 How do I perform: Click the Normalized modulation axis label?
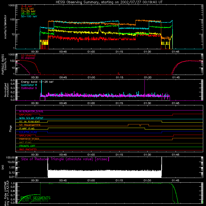[x=6, y=90]
